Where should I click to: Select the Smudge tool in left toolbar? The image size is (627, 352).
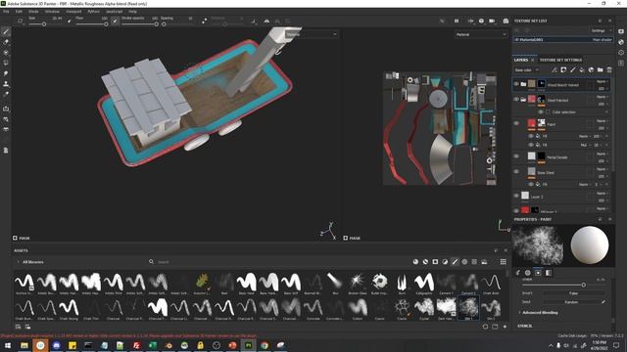[x=6, y=73]
